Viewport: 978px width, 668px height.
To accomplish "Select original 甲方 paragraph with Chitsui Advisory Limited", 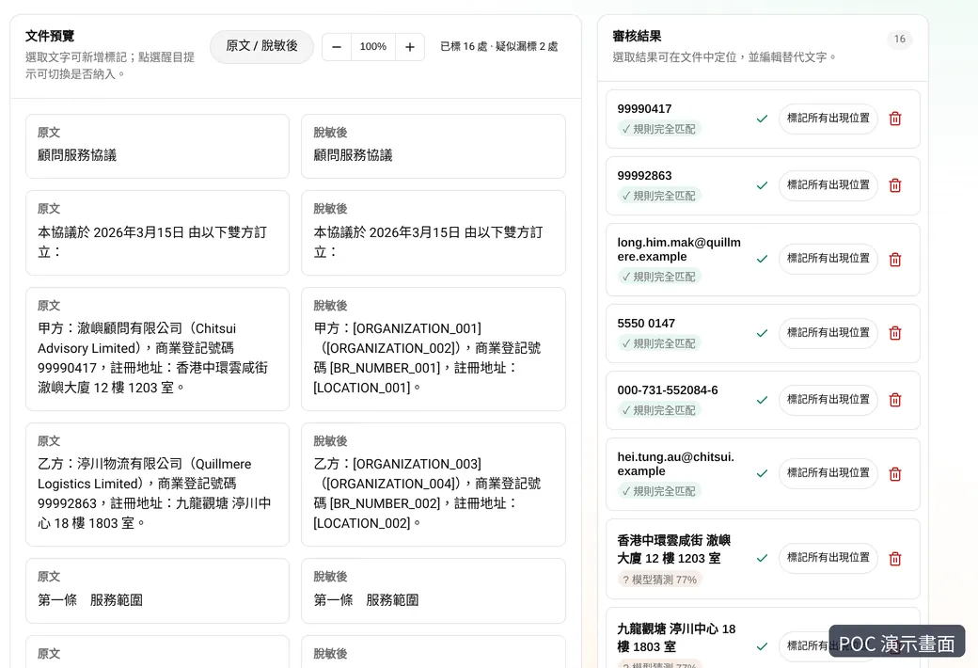I will coord(157,349).
